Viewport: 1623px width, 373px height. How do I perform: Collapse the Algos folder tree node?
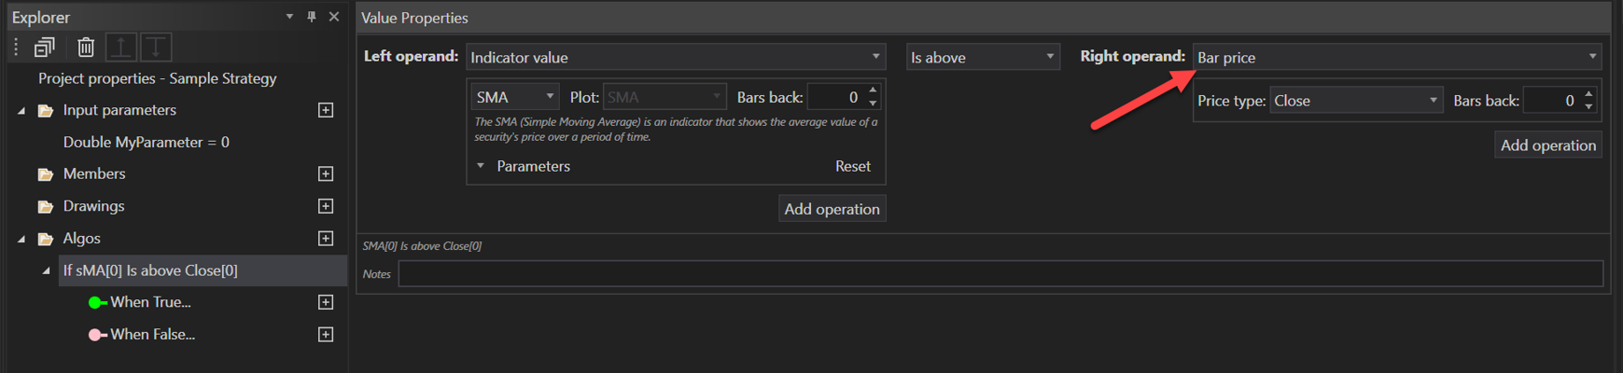pyautogui.click(x=21, y=239)
